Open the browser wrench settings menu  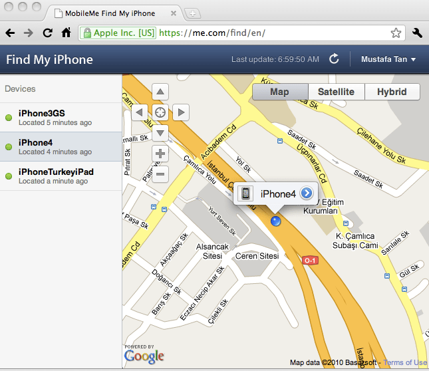[x=417, y=33]
